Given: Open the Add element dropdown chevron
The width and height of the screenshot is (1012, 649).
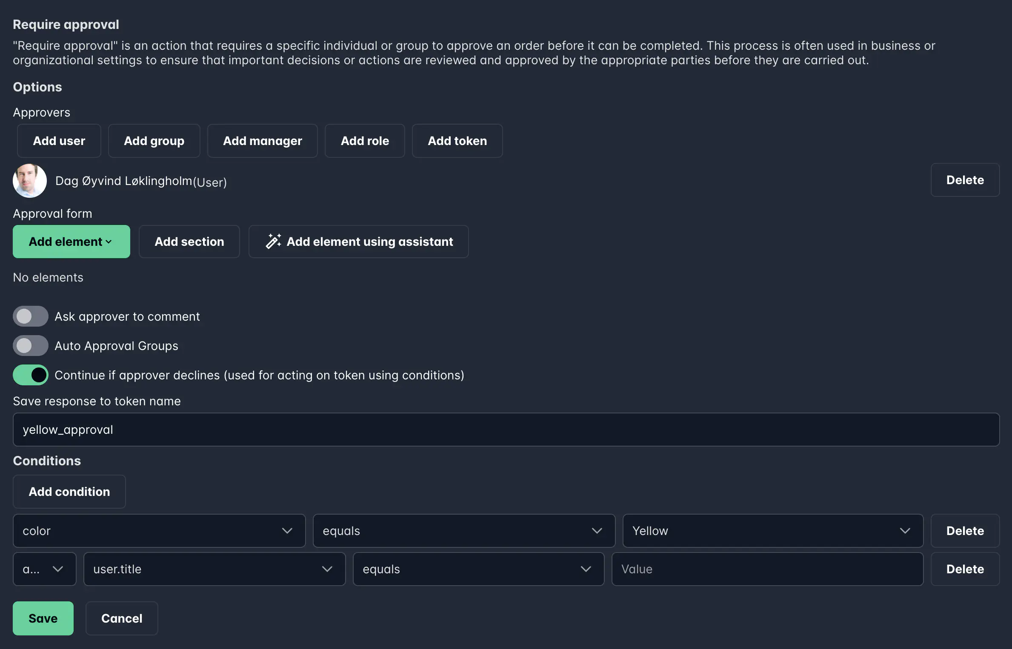Looking at the screenshot, I should click(109, 242).
